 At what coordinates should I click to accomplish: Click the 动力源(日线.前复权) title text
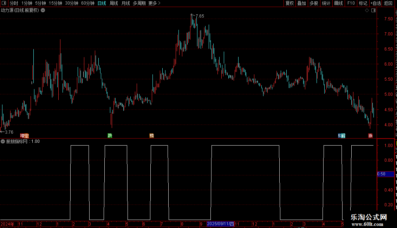pos(20,11)
